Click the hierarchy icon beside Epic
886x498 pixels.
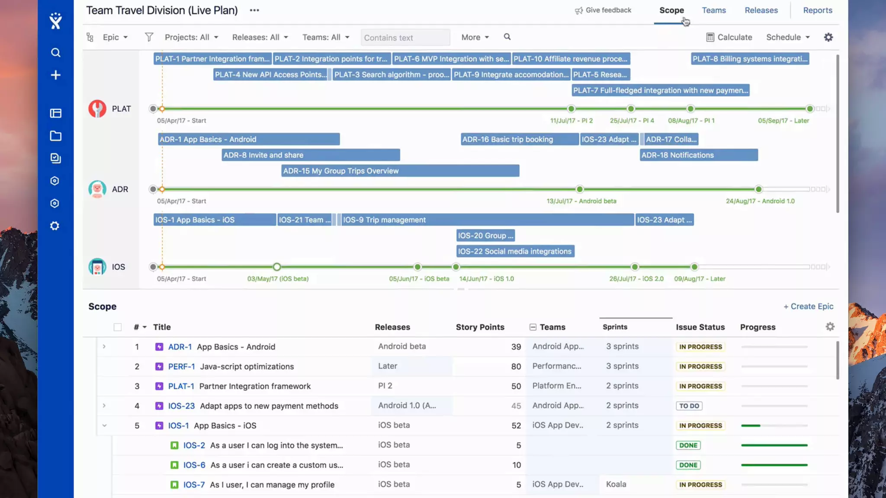(x=90, y=37)
